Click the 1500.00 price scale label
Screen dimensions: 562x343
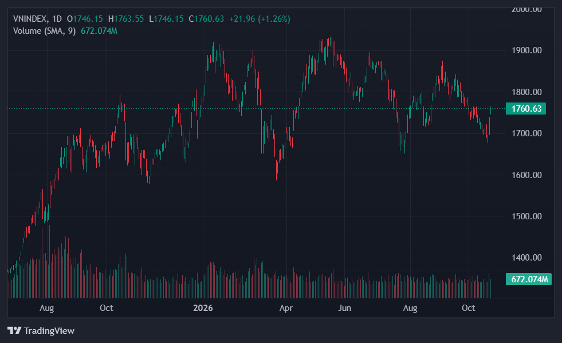coord(526,216)
